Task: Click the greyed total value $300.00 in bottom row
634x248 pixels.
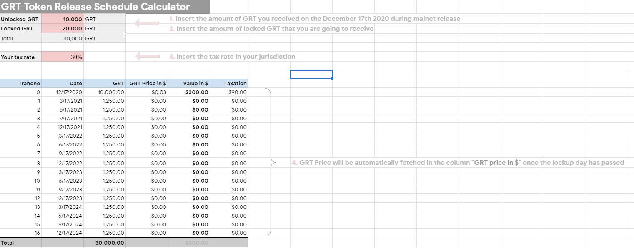Action: [189, 243]
